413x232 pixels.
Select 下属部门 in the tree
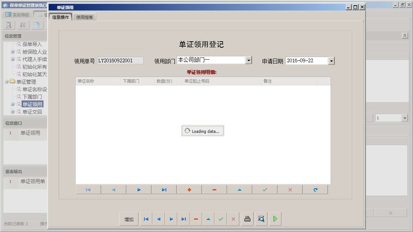pyautogui.click(x=32, y=97)
